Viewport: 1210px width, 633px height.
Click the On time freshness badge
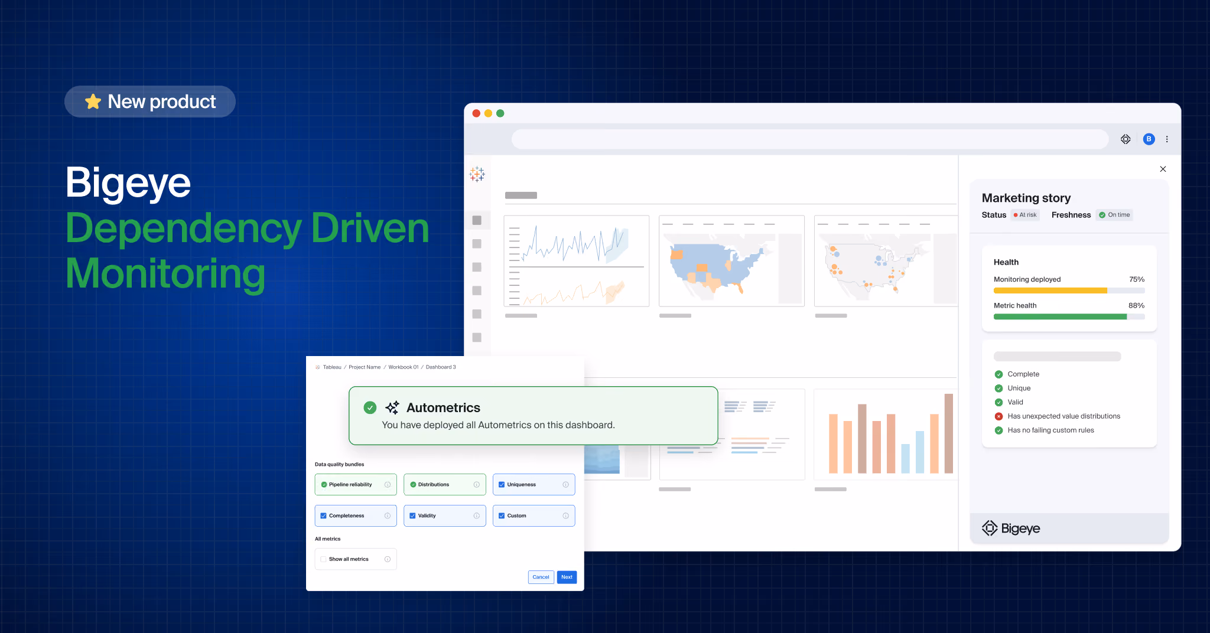click(x=1115, y=215)
